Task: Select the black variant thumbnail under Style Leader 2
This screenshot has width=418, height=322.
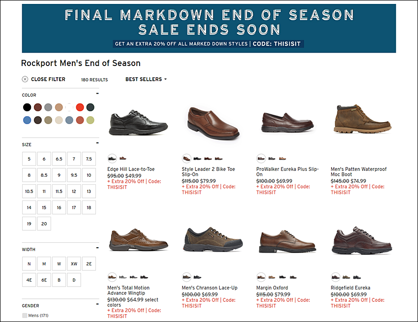Action: (x=197, y=159)
